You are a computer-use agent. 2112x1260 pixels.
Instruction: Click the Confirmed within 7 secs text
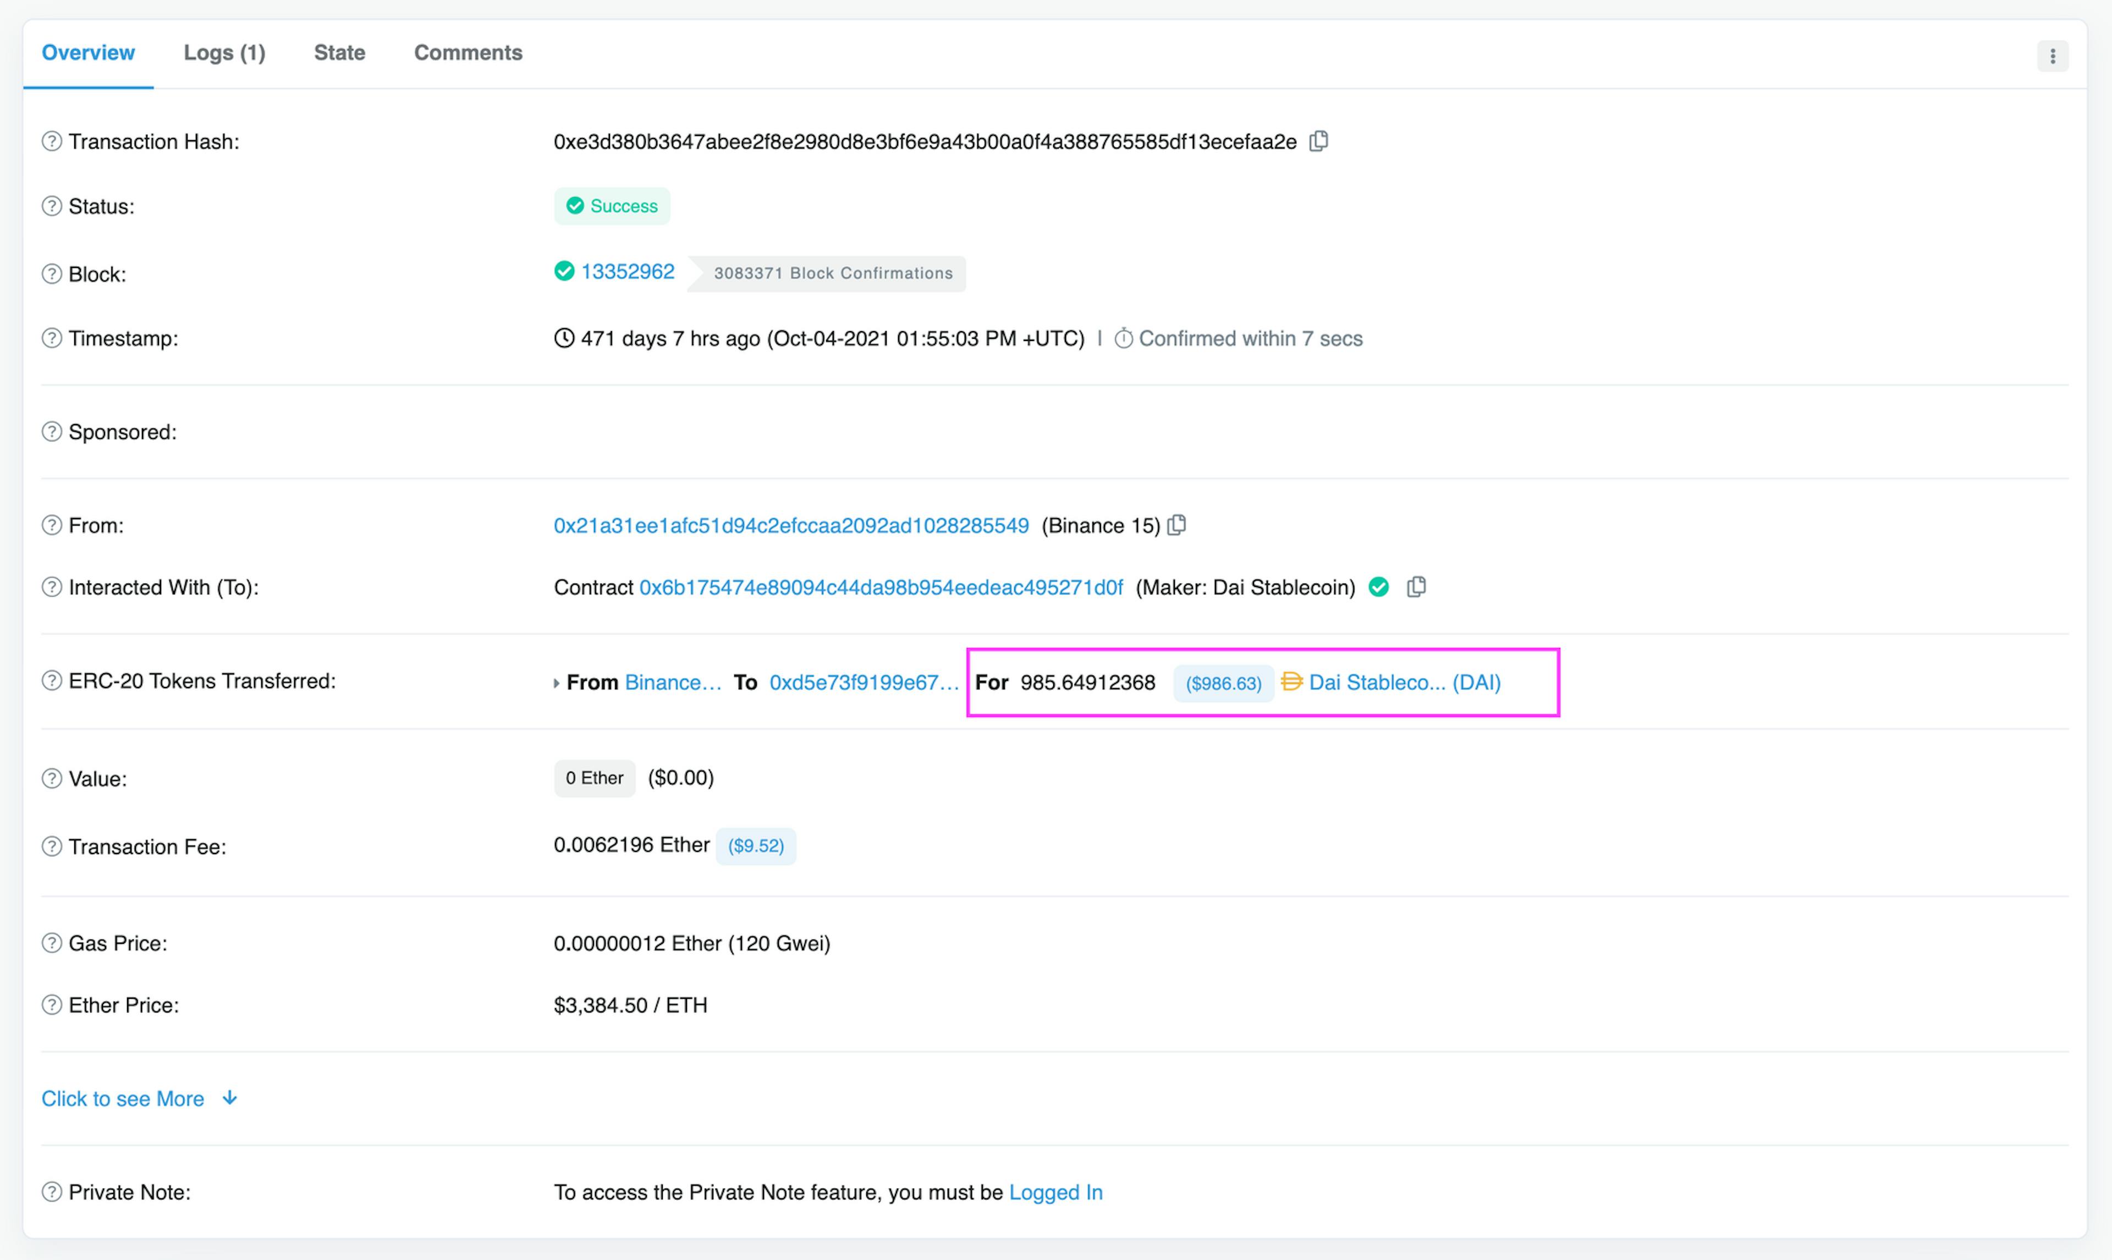point(1250,339)
